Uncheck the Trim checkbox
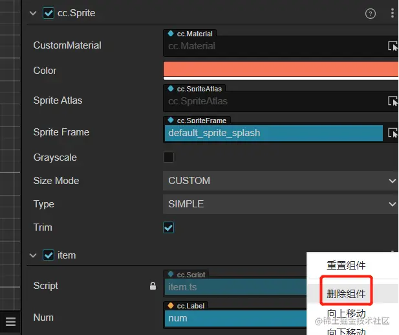 coord(169,227)
